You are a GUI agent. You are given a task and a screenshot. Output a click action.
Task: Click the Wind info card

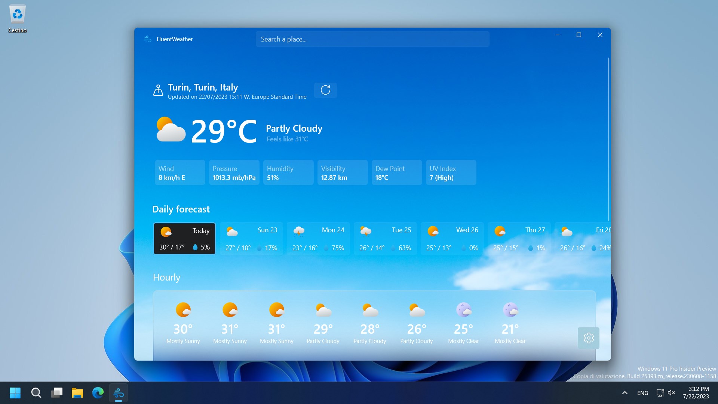(180, 172)
